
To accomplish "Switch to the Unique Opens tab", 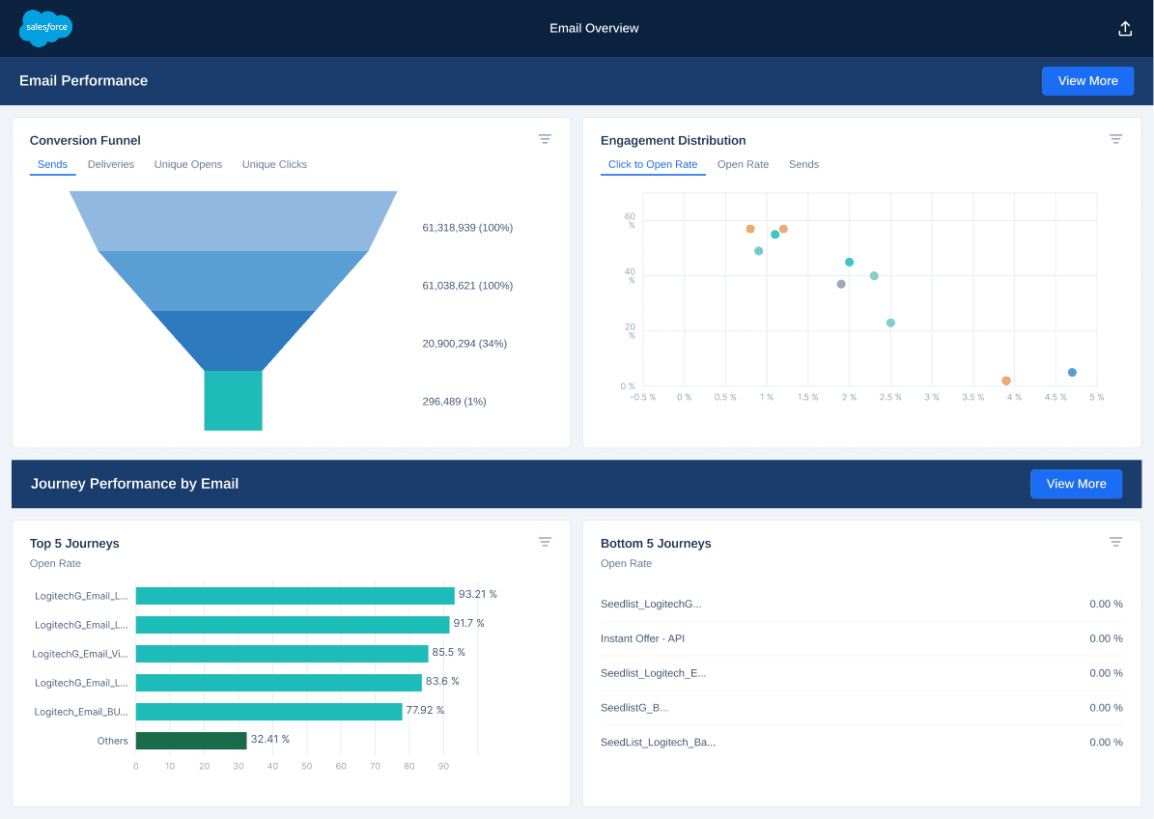I will [187, 164].
